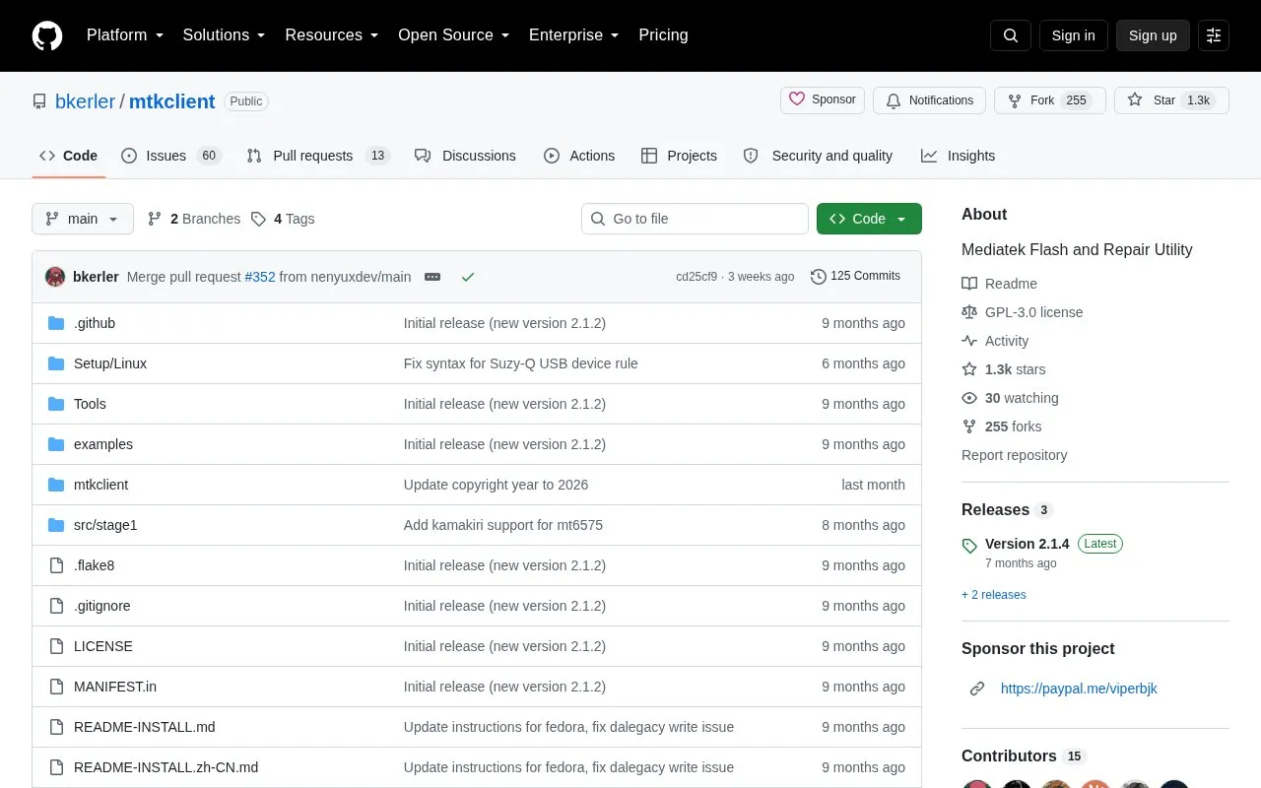1261x788 pixels.
Task: Open the Solutions dropdown menu
Action: pos(225,35)
